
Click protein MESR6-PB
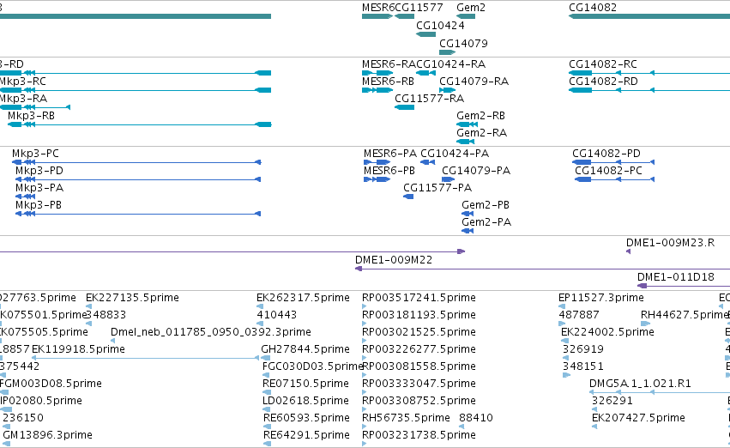tap(389, 171)
